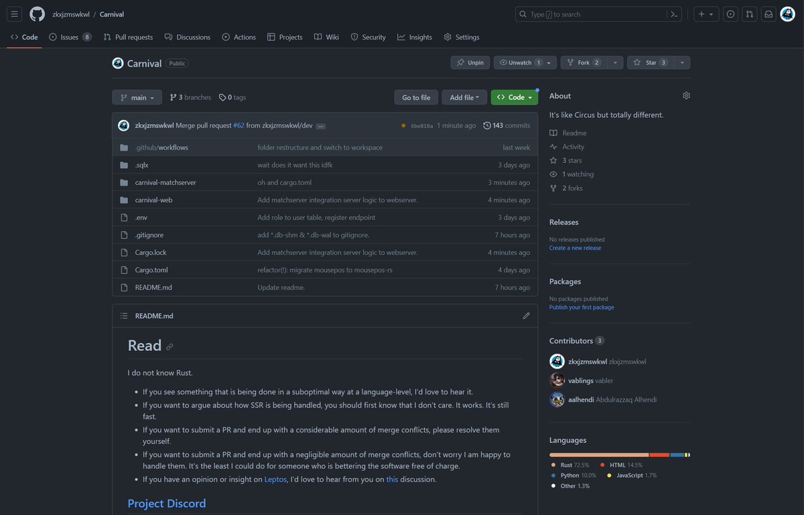Open the README outline list icon
The width and height of the screenshot is (804, 515).
click(123, 315)
